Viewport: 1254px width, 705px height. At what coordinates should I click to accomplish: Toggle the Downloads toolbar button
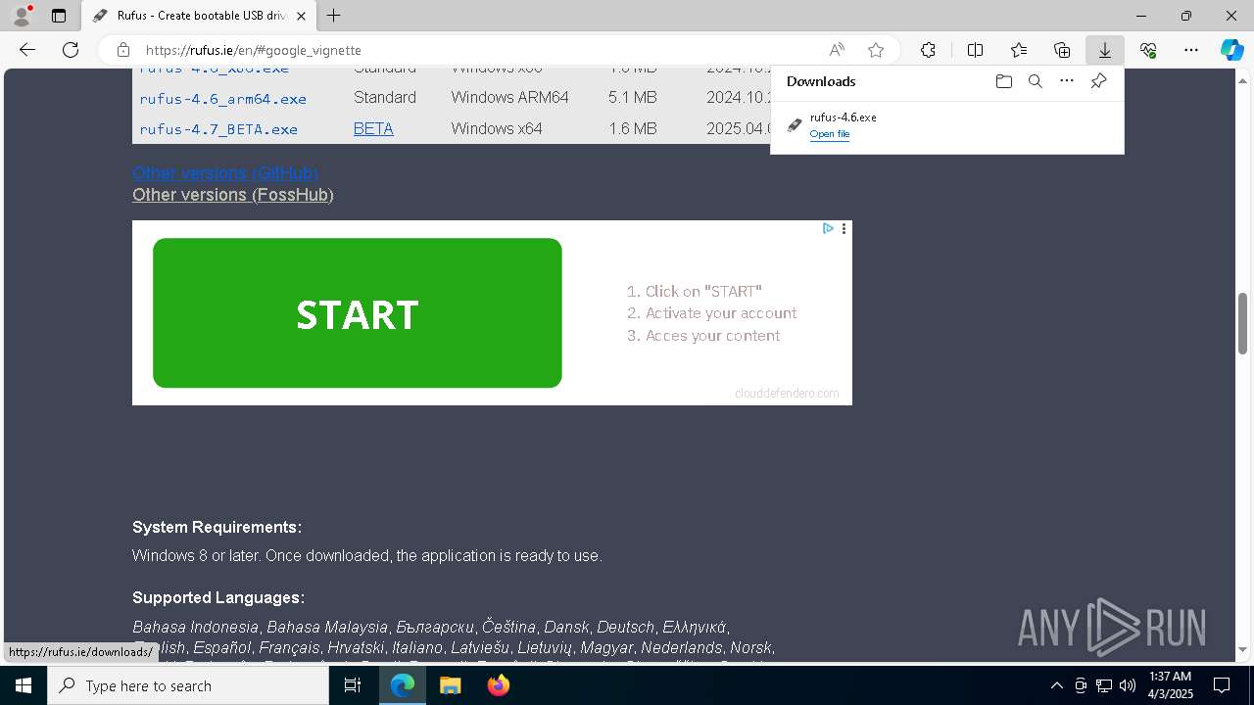[1105, 50]
